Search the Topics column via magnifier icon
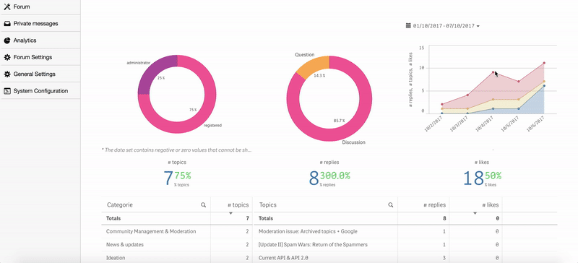578x263 pixels. coord(390,205)
